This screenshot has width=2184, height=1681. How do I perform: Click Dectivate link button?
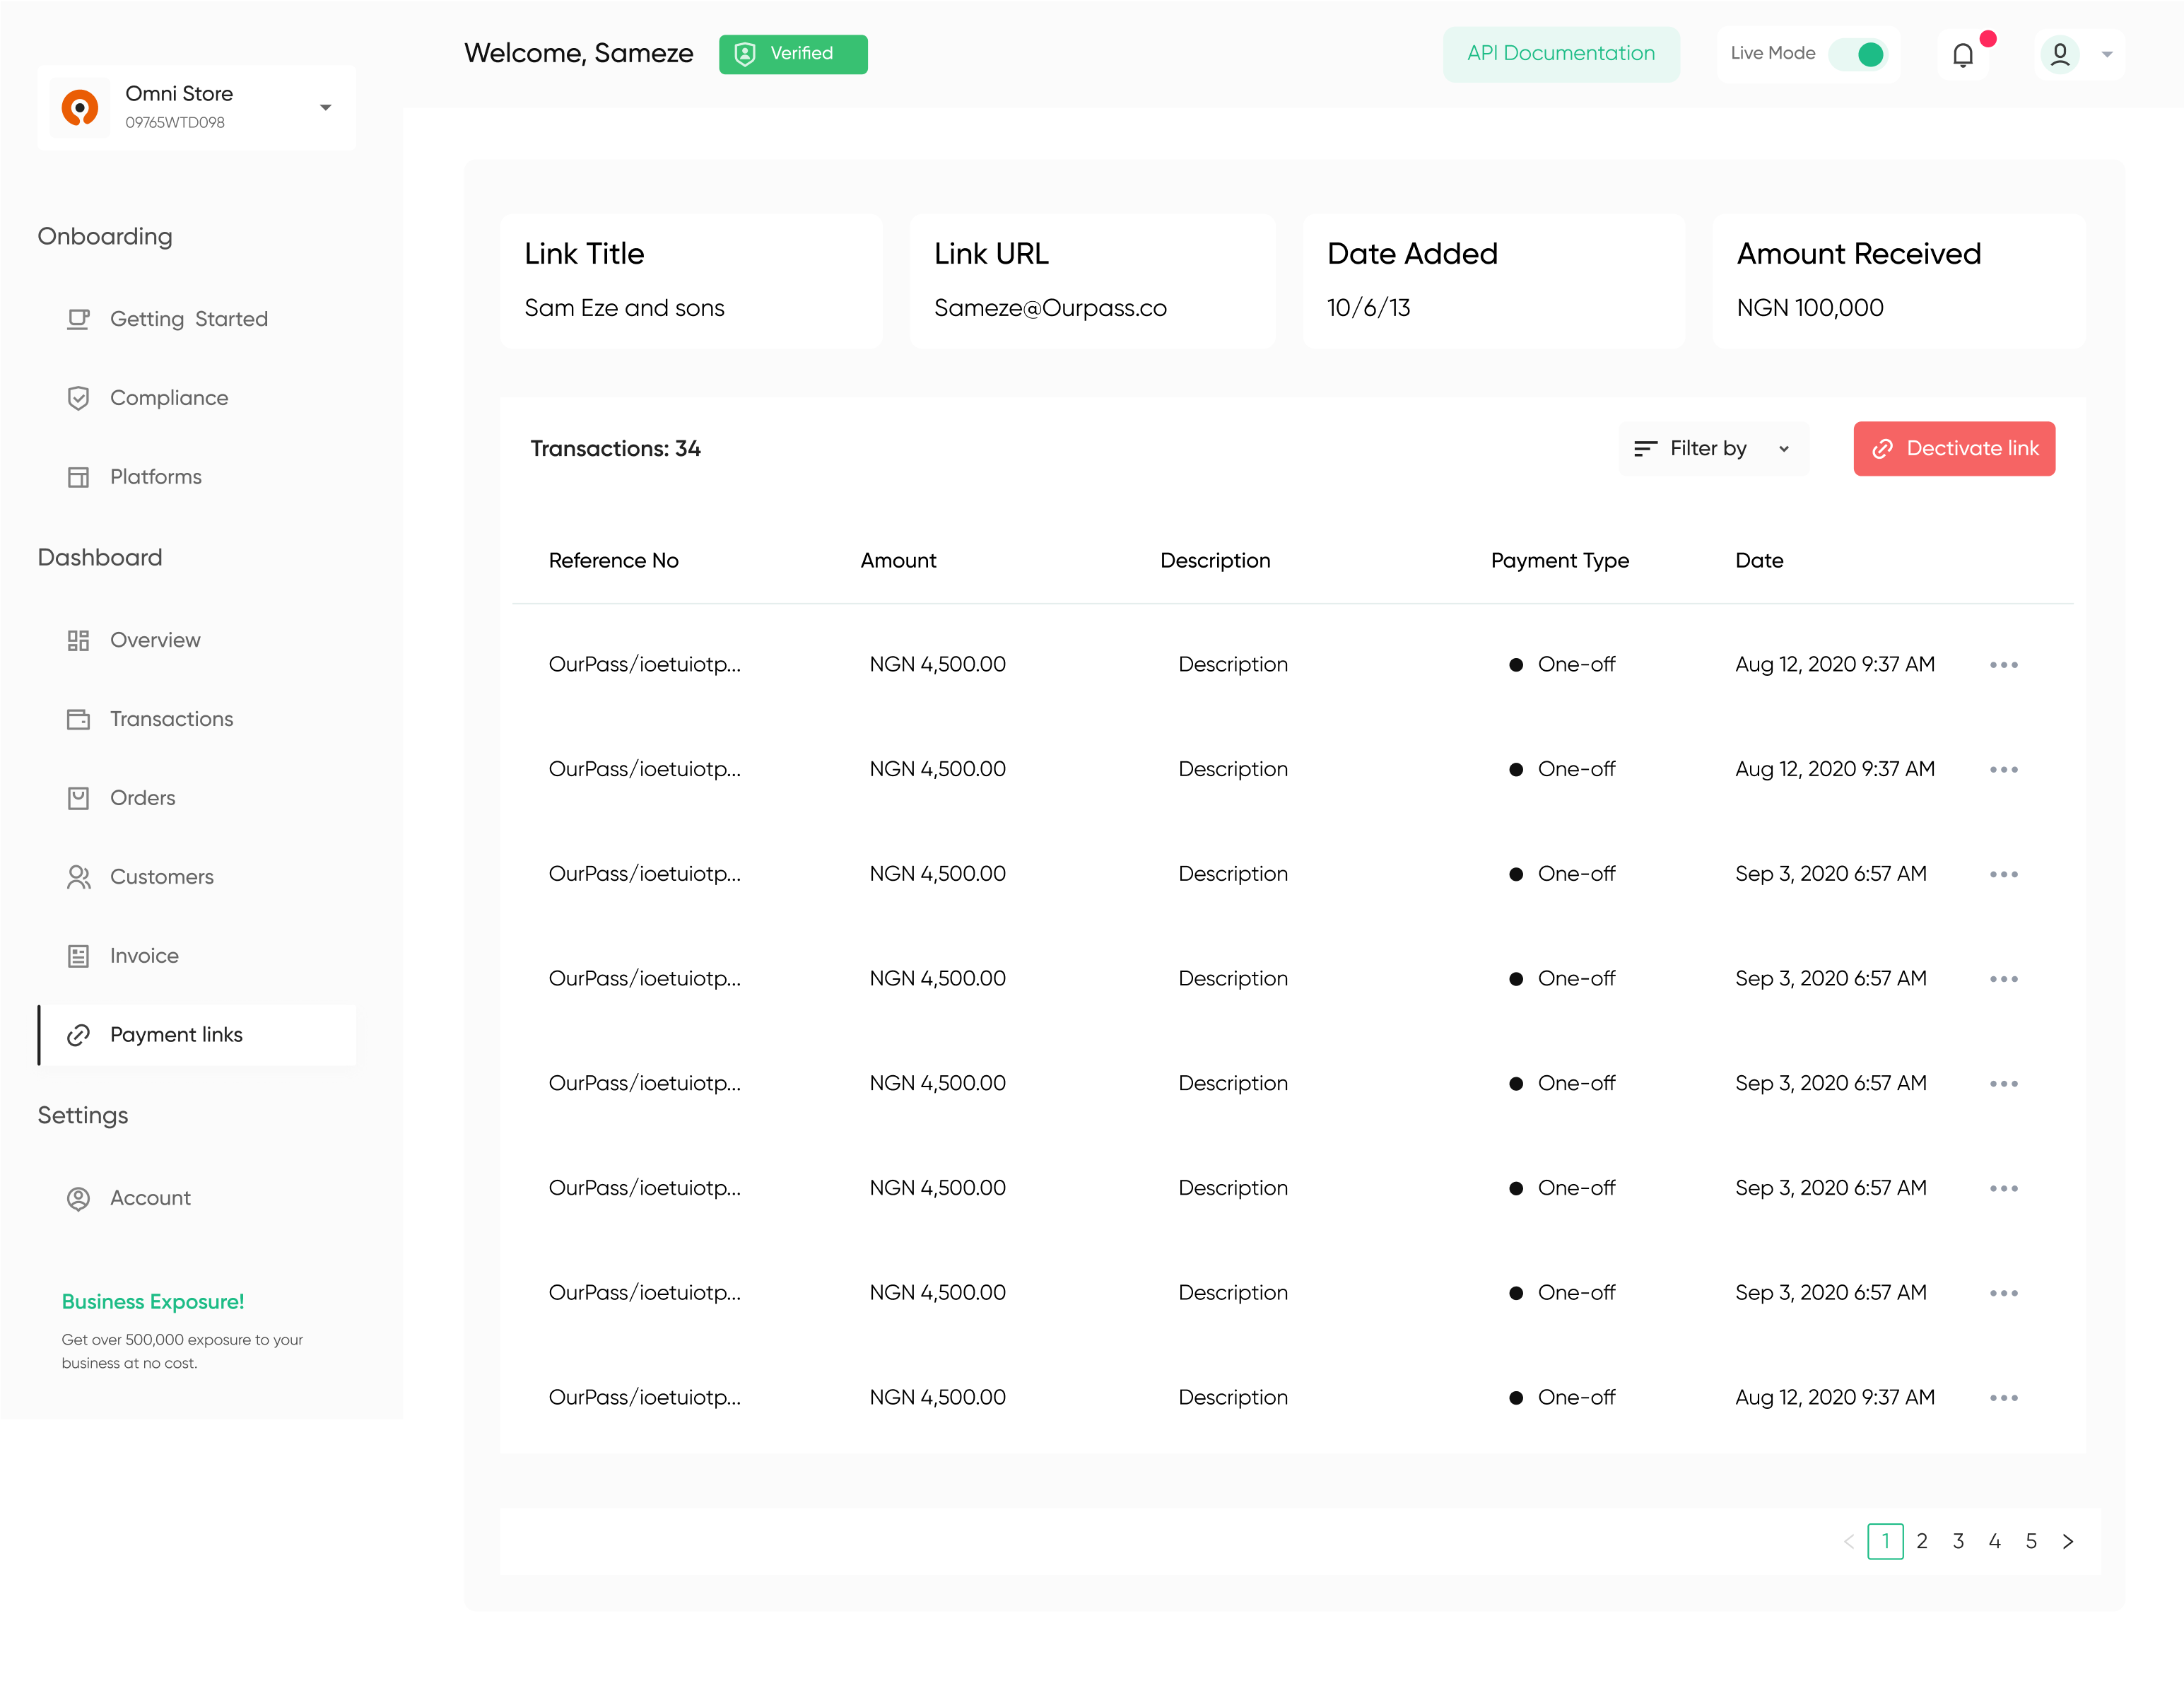1954,448
